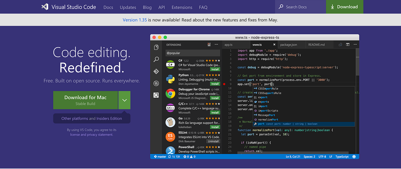The height and width of the screenshot is (169, 401).
Task: Click the ESLint extension icon
Action: [x=170, y=137]
